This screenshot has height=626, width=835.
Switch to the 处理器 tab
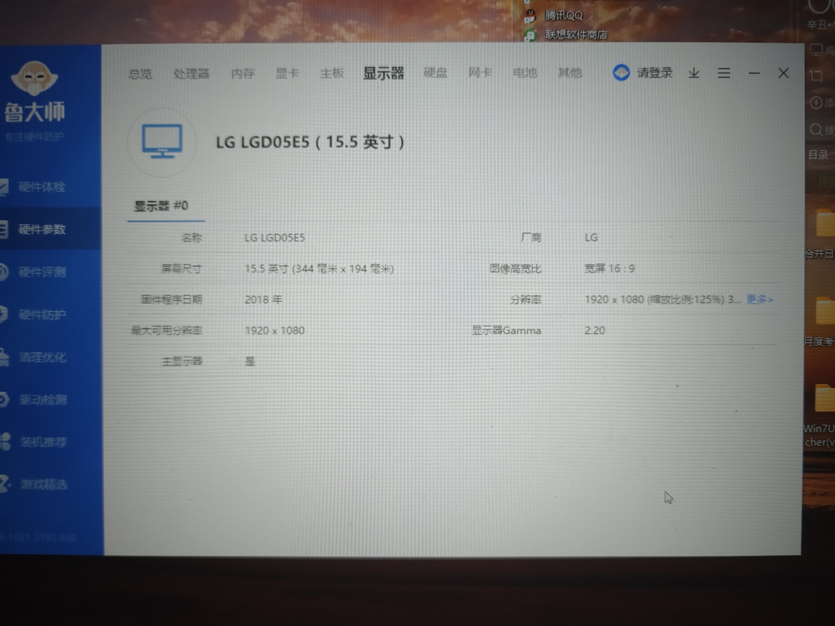(x=191, y=74)
